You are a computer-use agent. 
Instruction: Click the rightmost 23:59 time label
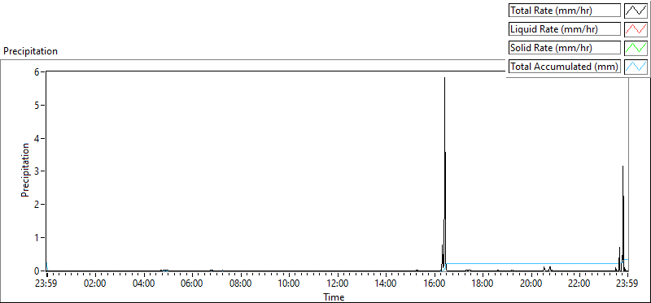[628, 284]
